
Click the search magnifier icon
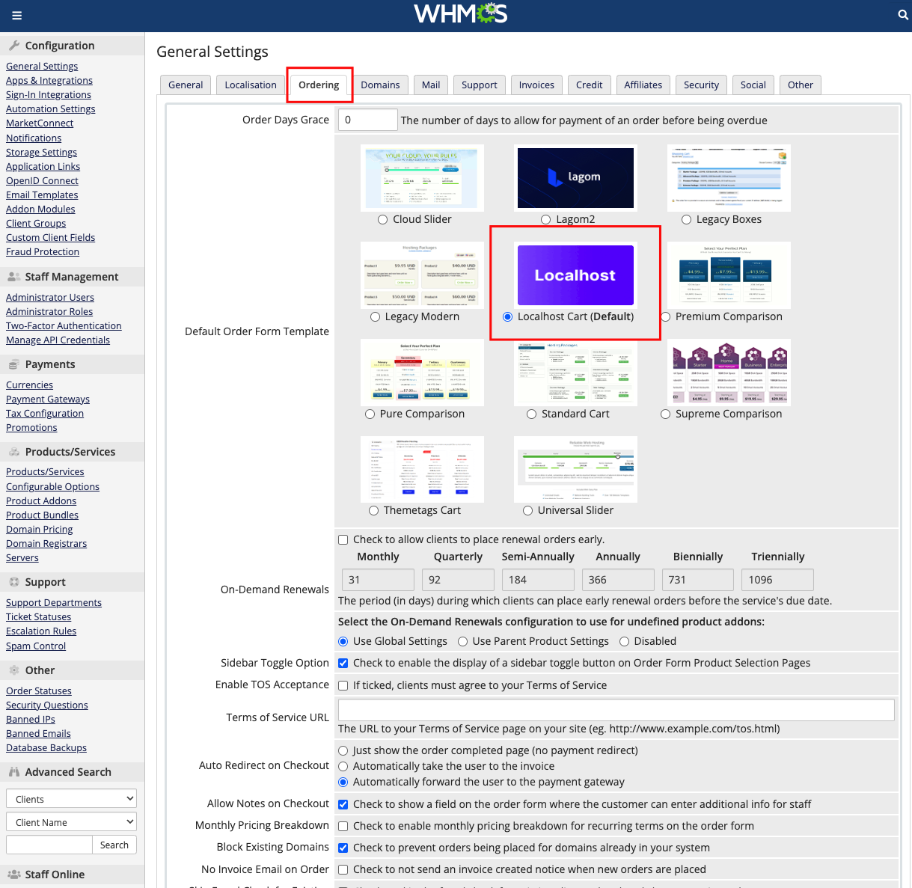click(902, 15)
